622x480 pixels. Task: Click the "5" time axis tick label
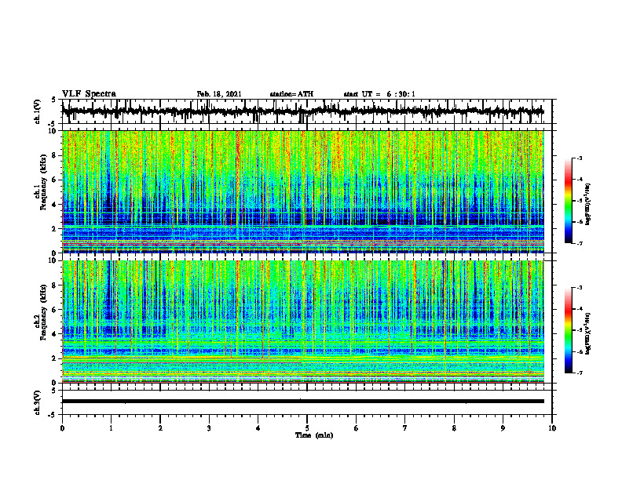[307, 428]
